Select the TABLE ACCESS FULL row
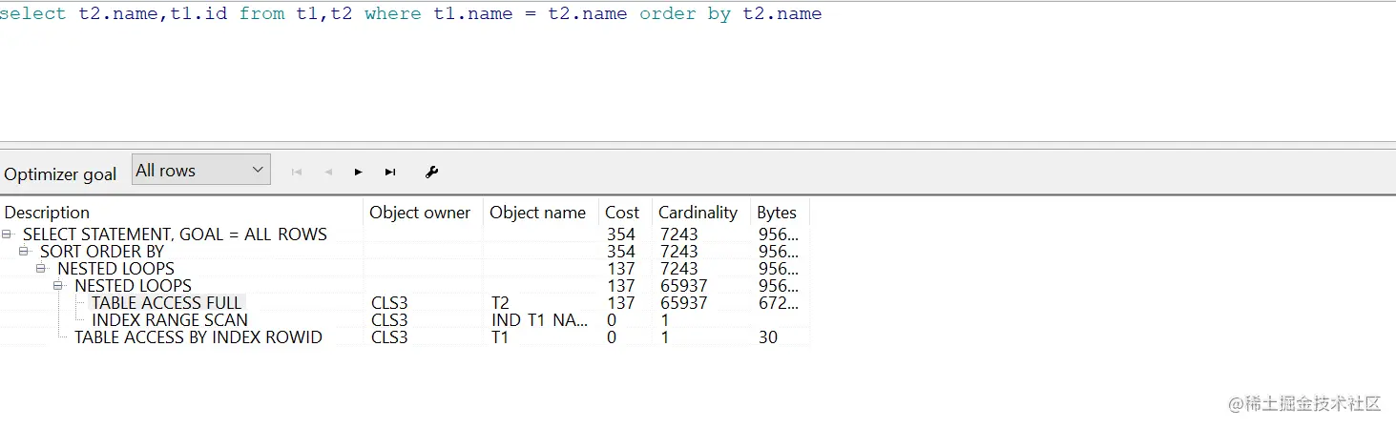The height and width of the screenshot is (428, 1396). [405, 302]
